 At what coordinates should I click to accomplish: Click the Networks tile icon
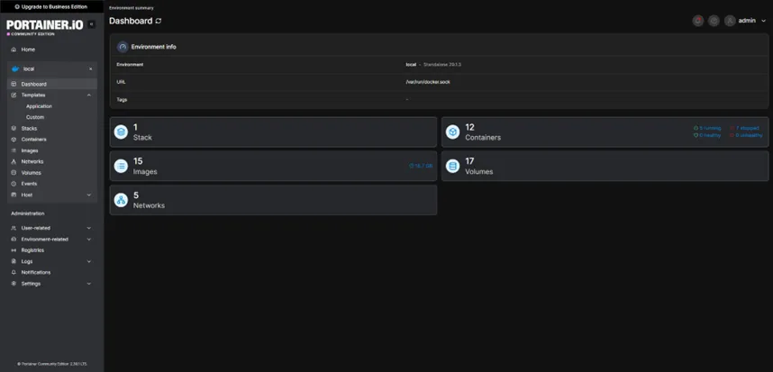121,200
